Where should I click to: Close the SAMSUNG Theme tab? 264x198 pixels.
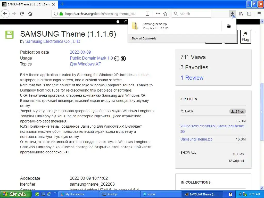point(53,4)
